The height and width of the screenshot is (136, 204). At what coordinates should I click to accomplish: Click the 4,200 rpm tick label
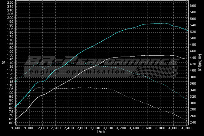pyautogui.click(x=186, y=128)
